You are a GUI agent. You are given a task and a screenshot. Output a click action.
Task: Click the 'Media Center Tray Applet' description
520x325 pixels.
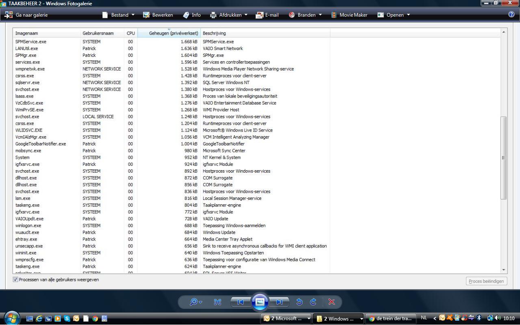click(x=227, y=239)
